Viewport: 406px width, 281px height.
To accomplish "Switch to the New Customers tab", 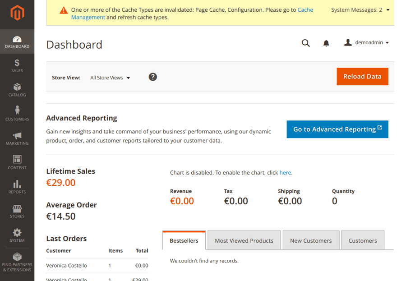I will tap(311, 240).
